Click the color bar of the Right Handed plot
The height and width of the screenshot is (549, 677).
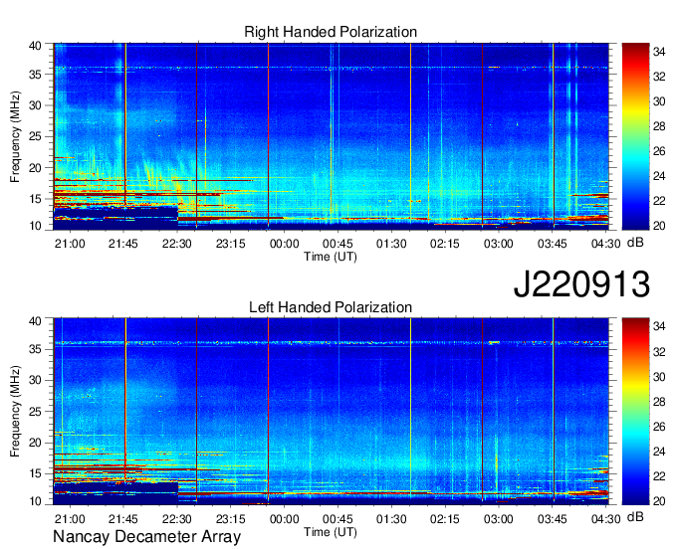(x=635, y=136)
